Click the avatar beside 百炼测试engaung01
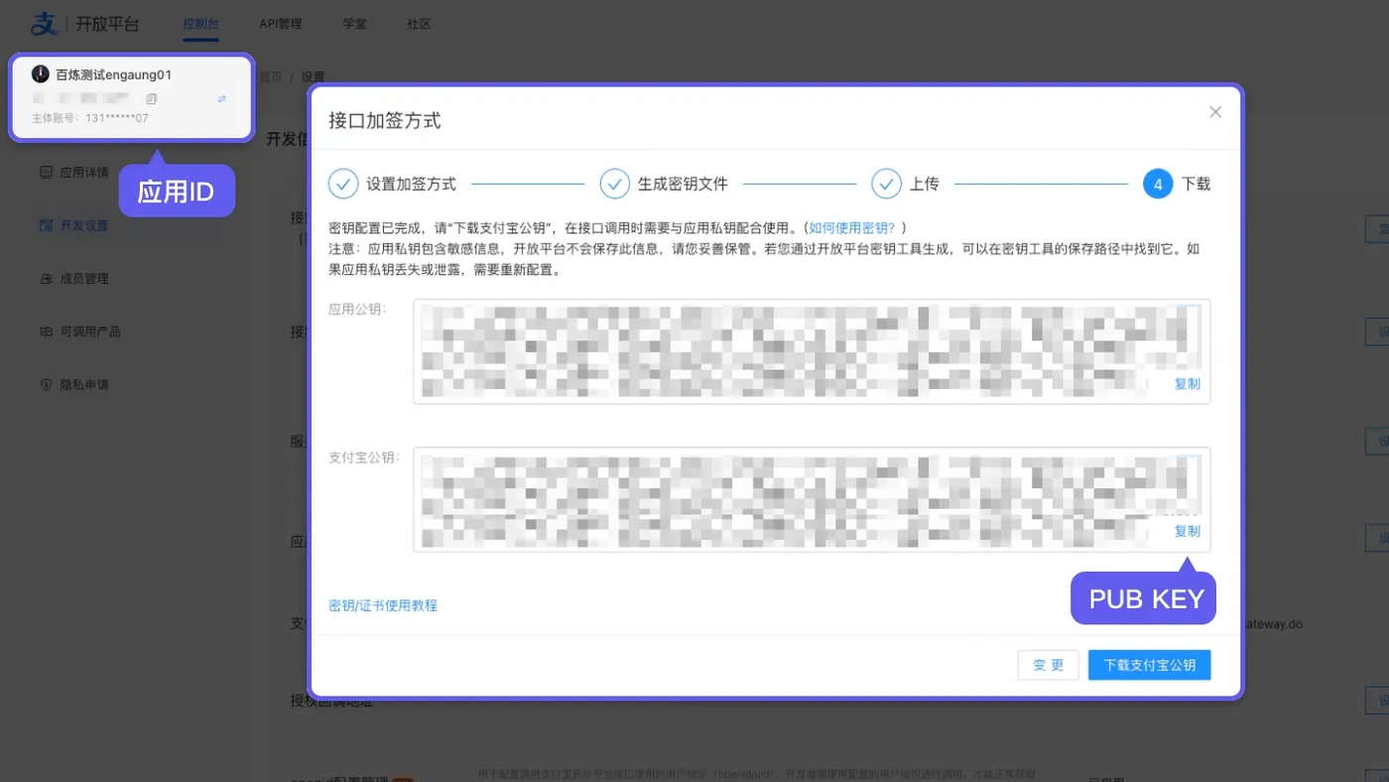The height and width of the screenshot is (782, 1389). [40, 74]
